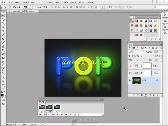Open the Layers panel flyout menu

pos(161,45)
